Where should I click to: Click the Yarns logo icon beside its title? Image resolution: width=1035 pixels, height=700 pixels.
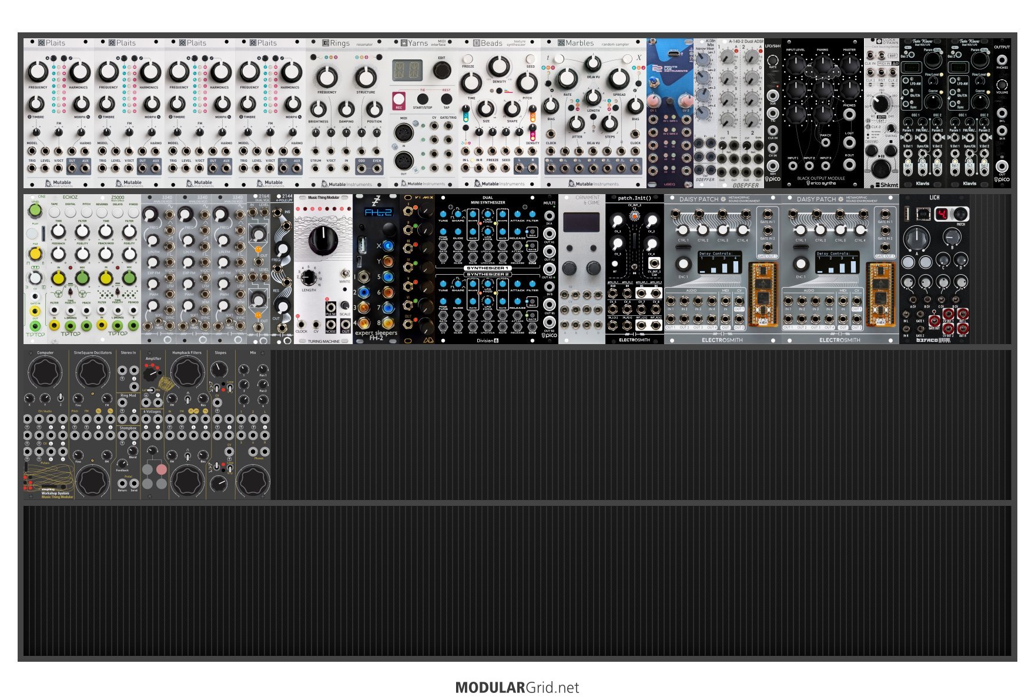[x=404, y=43]
